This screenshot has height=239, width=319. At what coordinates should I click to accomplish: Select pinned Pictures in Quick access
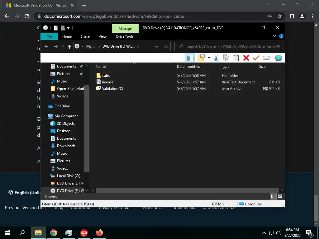pyautogui.click(x=63, y=74)
